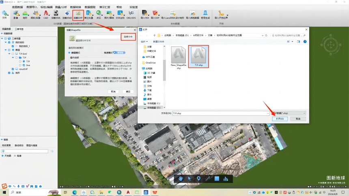Click the CAD import icon
This screenshot has height=196, width=349.
point(46,15)
